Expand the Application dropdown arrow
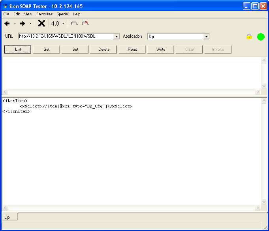 (206, 36)
